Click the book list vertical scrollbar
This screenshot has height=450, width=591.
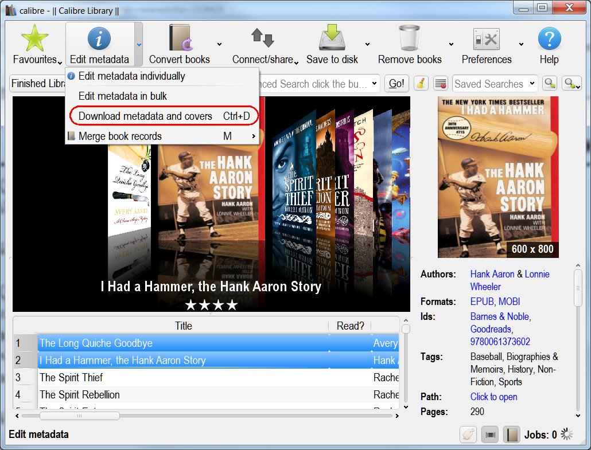tap(406, 363)
